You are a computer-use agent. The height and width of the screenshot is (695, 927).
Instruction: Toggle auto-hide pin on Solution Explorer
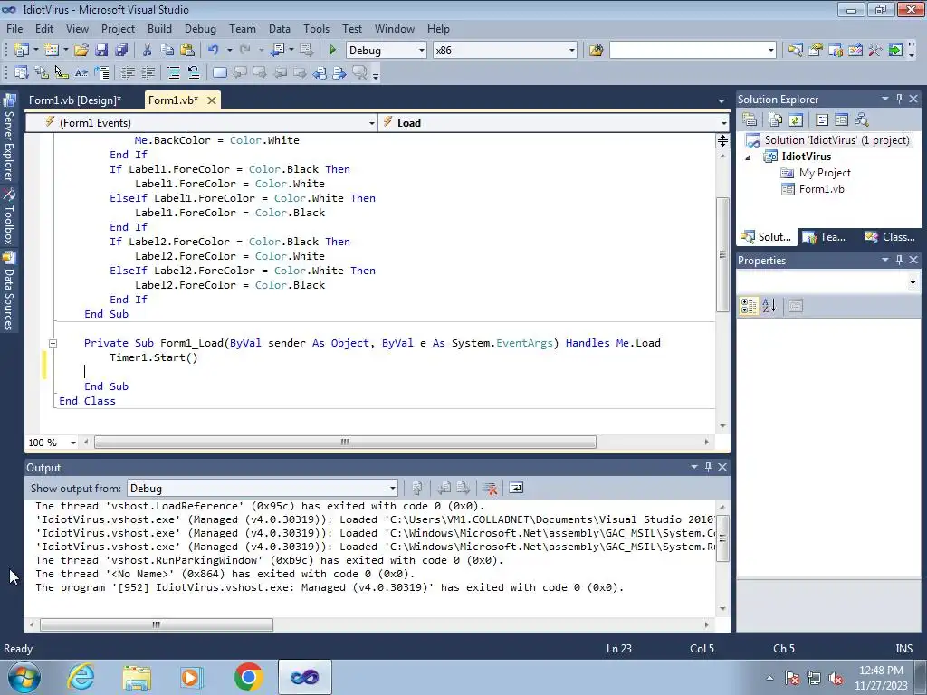point(899,99)
